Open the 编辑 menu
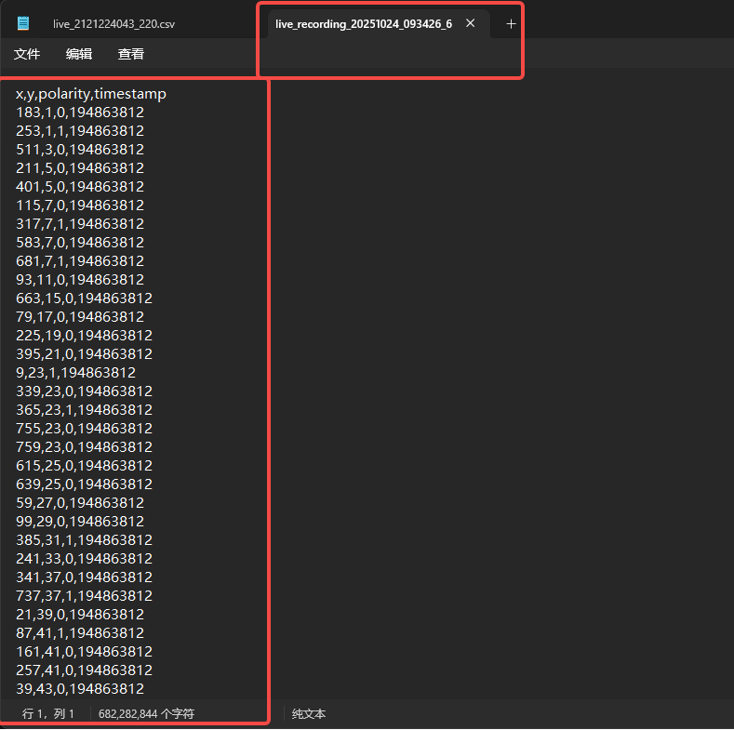734x730 pixels. tap(79, 55)
